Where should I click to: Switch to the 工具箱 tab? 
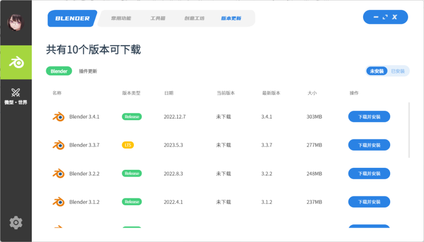click(158, 18)
